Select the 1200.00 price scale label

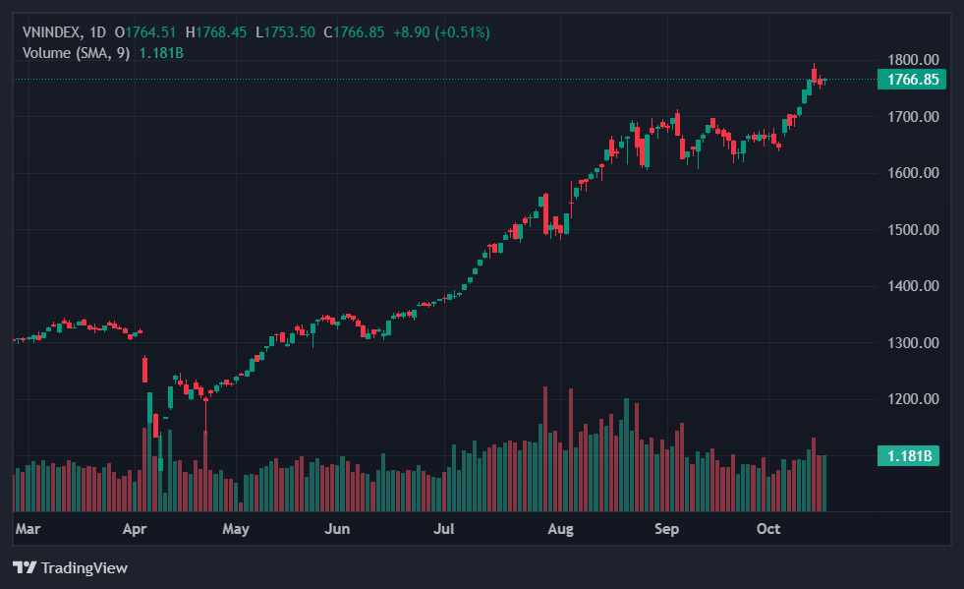click(913, 399)
